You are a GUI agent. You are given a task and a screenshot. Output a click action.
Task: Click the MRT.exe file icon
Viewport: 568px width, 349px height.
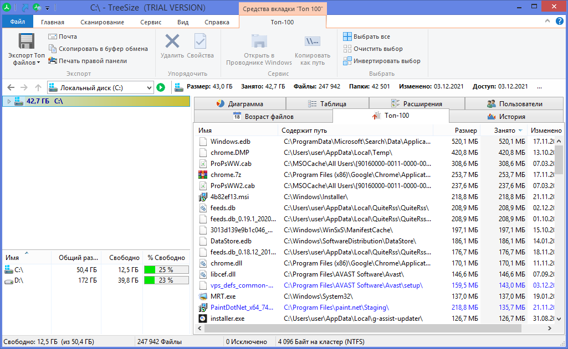[x=203, y=296]
